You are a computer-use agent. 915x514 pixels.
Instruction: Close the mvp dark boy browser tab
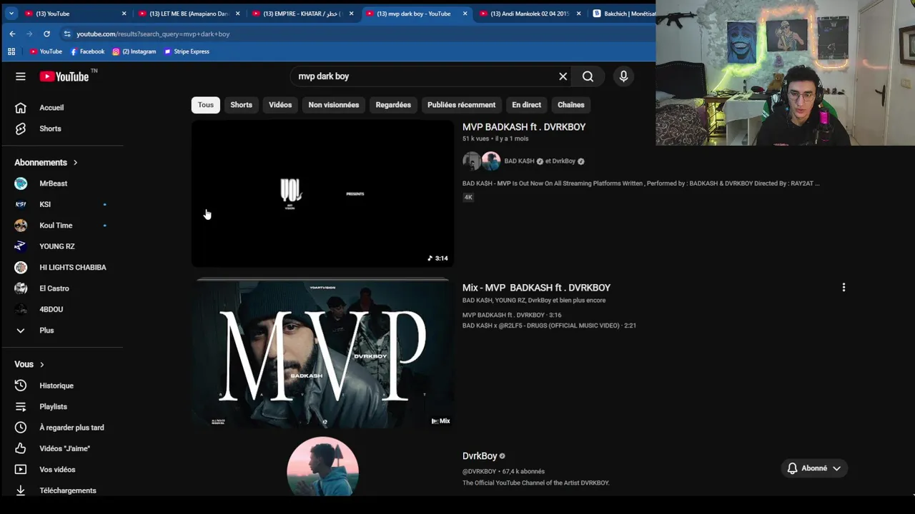tap(465, 14)
